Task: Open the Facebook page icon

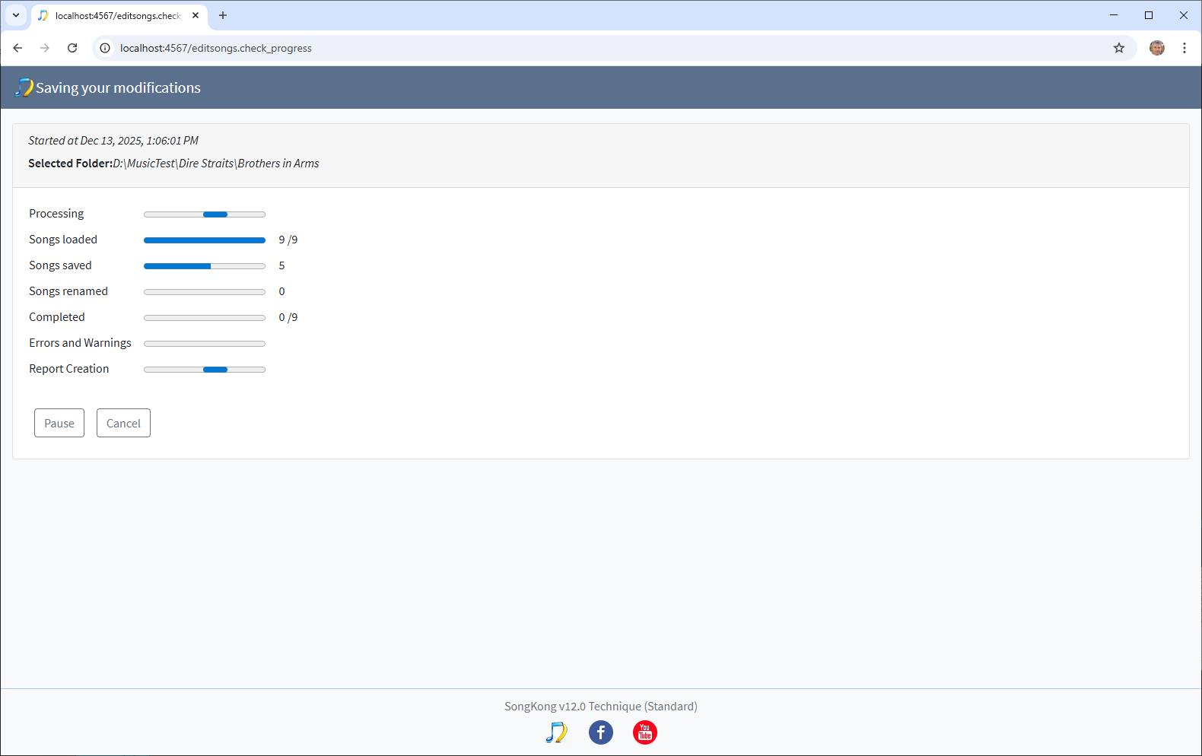Action: 601,732
